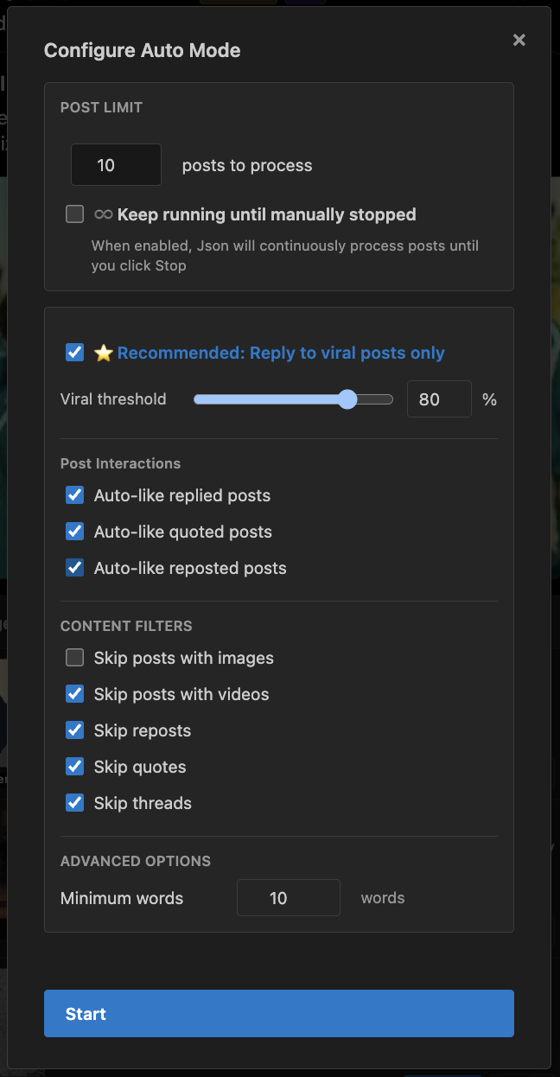The image size is (560, 1077).
Task: Click the infinity icon beside Keep running option
Action: 104,213
